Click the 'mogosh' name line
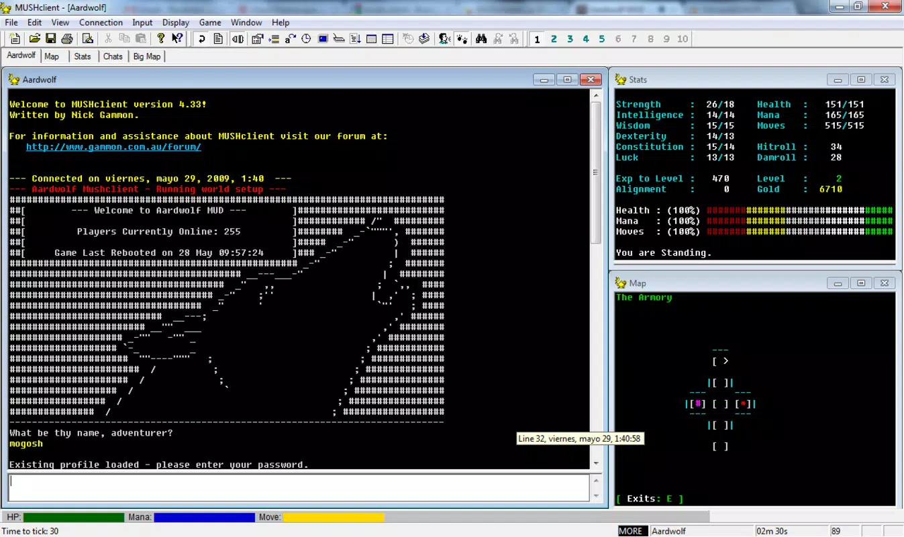 pos(26,444)
